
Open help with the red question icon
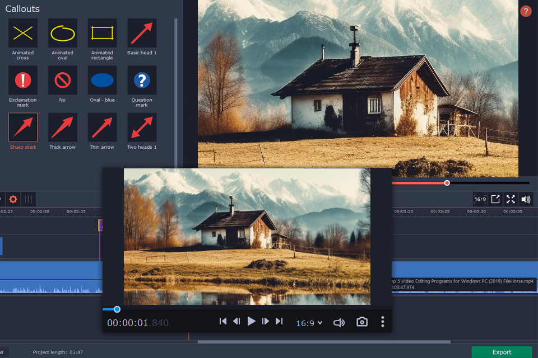click(x=526, y=11)
